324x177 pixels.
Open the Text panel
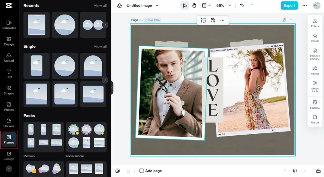pyautogui.click(x=9, y=74)
